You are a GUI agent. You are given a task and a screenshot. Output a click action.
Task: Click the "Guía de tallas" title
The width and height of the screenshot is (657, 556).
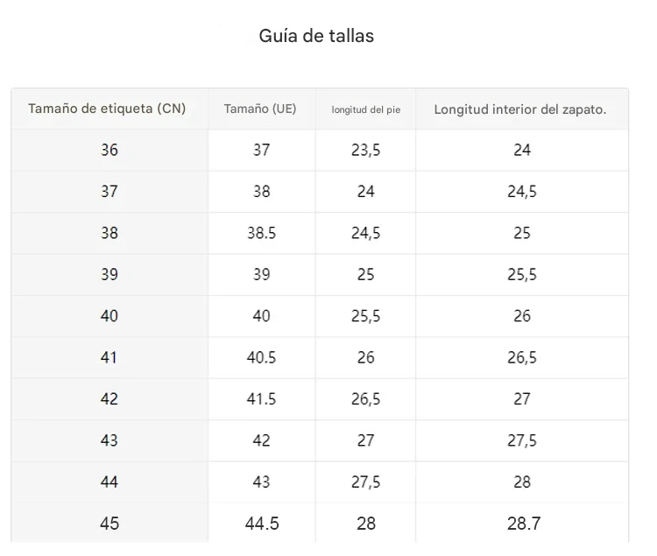pyautogui.click(x=316, y=36)
